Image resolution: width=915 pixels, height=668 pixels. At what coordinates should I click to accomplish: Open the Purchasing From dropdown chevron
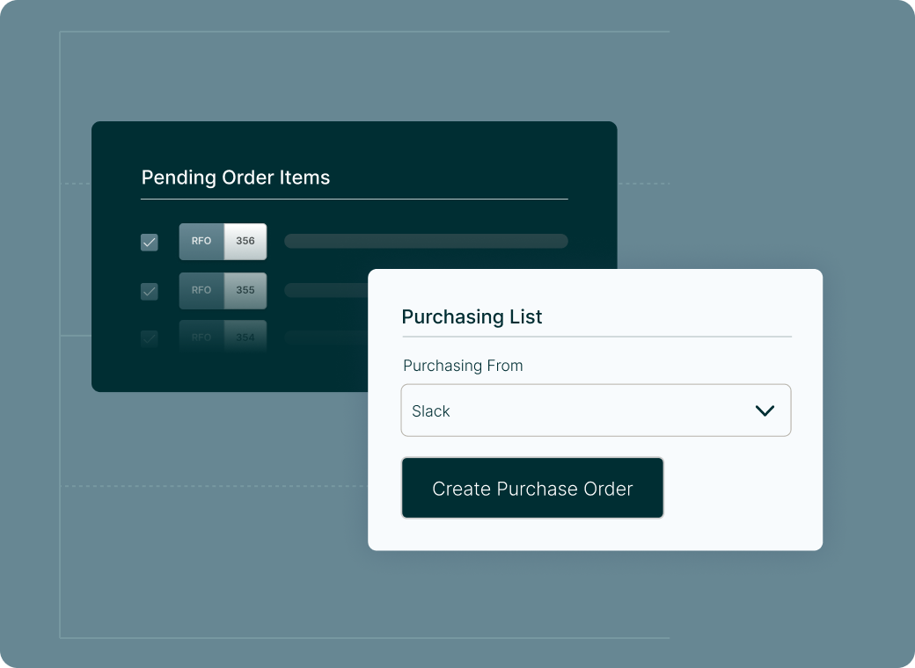765,410
